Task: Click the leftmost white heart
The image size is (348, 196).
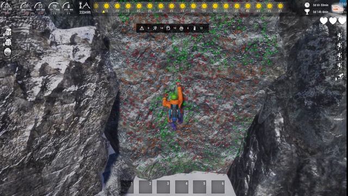Action: (x=324, y=21)
